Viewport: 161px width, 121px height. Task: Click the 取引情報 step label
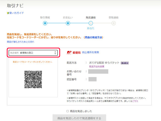[x=45, y=17]
